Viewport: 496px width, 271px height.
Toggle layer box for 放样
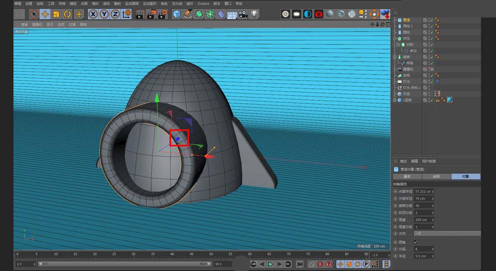point(425,76)
